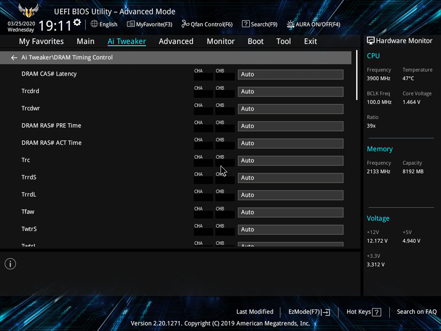Select the Trcdrd Auto value field
The width and height of the screenshot is (441, 331).
(x=290, y=92)
